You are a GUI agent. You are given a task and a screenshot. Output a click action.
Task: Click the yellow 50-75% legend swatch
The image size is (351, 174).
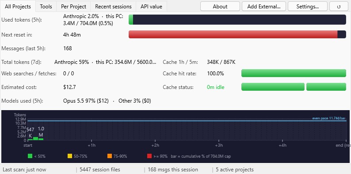70,156
